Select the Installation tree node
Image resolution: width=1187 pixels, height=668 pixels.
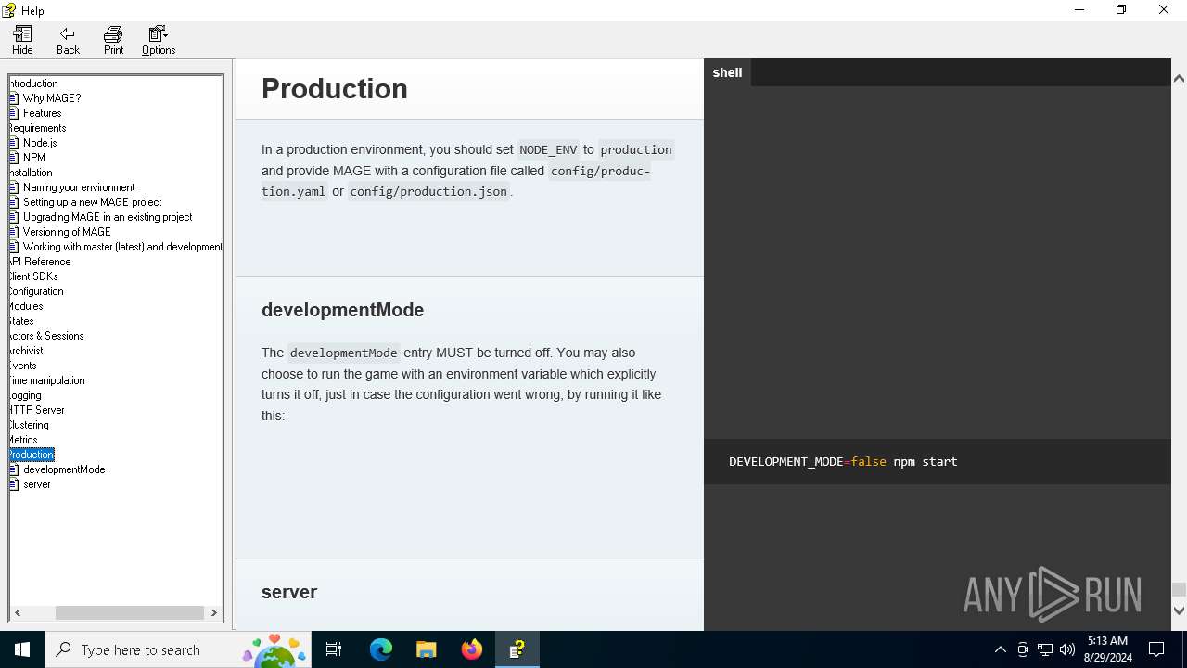point(31,173)
